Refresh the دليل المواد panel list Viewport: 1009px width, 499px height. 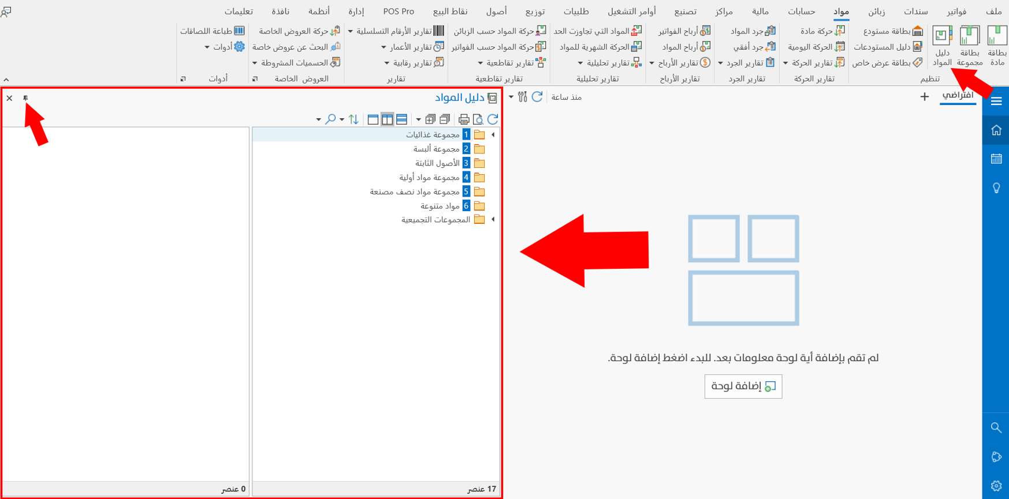pyautogui.click(x=493, y=119)
